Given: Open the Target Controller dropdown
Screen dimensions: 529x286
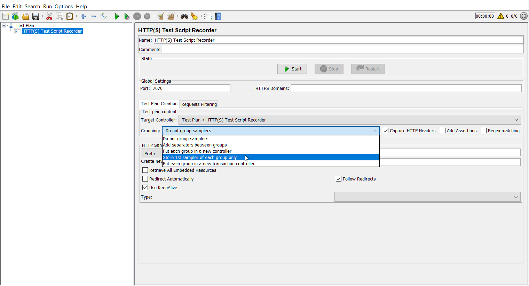Looking at the screenshot, I should tap(349, 120).
